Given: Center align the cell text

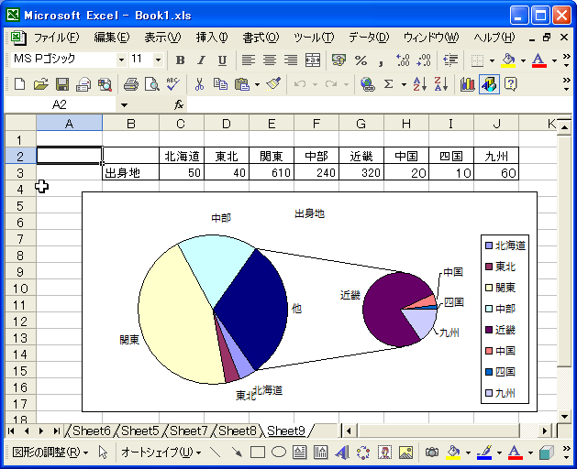Looking at the screenshot, I should tap(270, 60).
